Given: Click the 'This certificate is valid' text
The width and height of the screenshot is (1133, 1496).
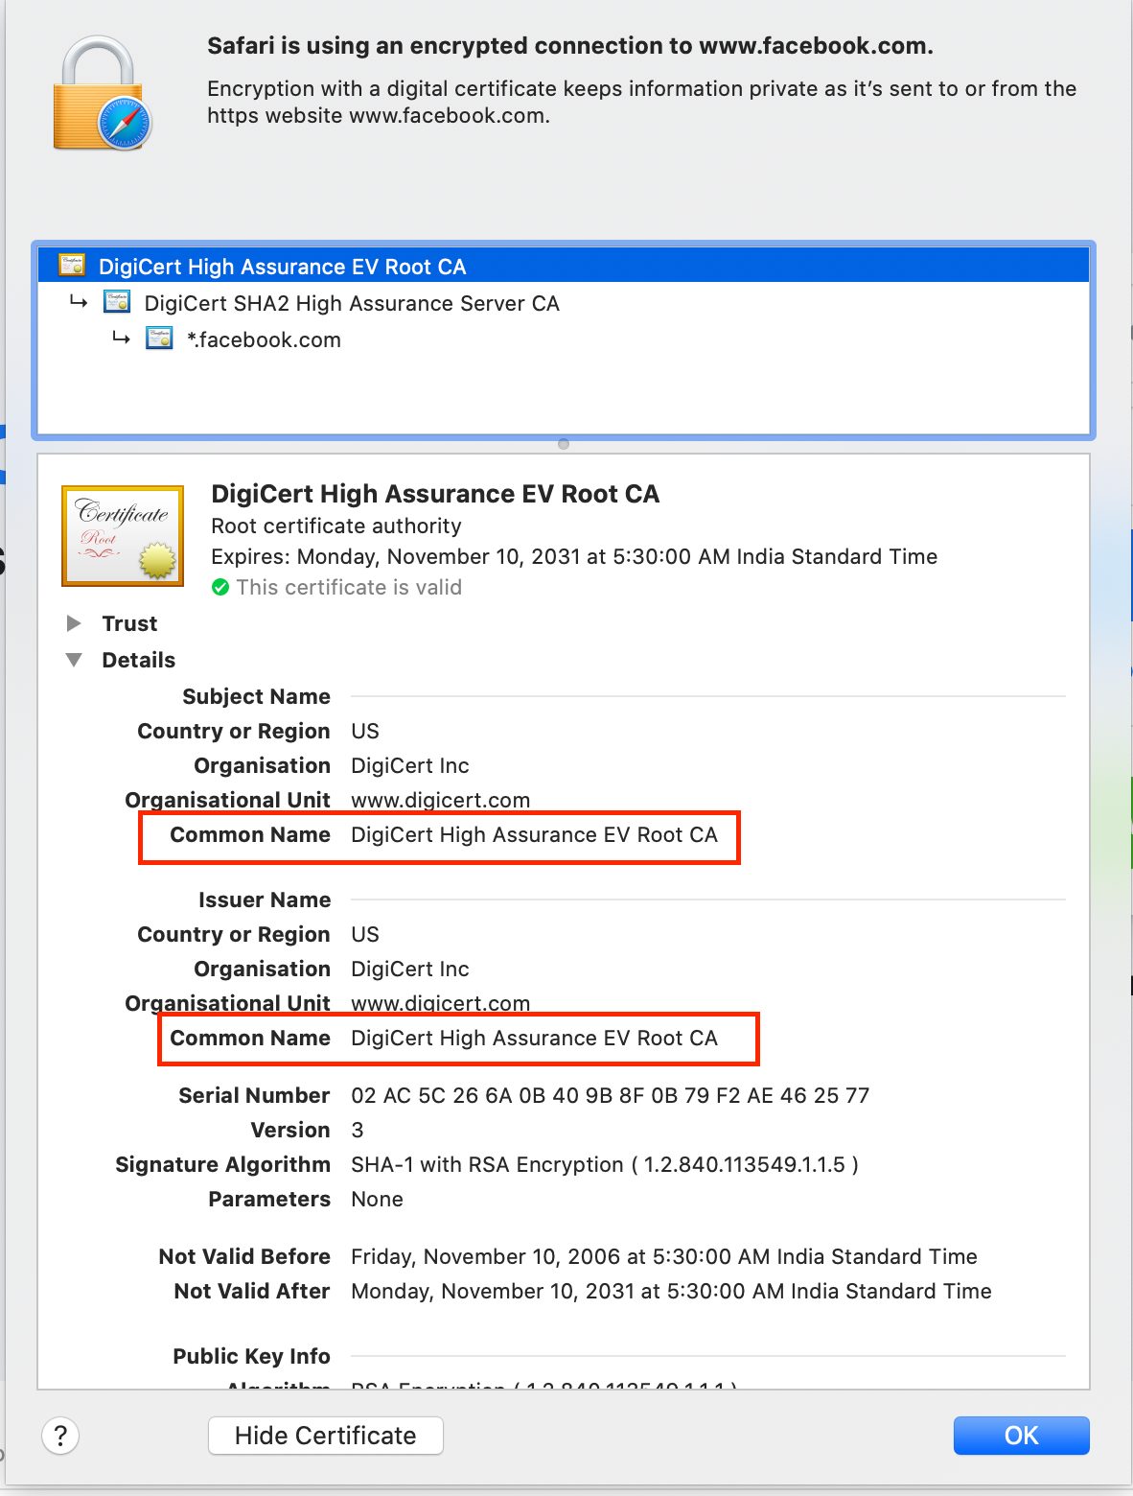Looking at the screenshot, I should [x=349, y=587].
